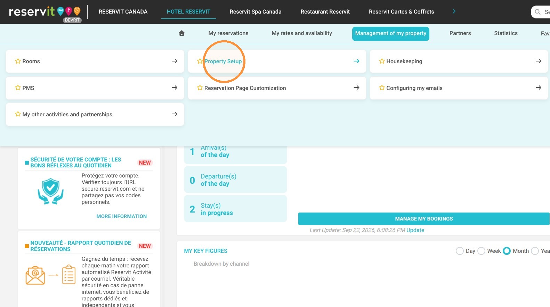Star the PMS menu entry

coord(18,88)
